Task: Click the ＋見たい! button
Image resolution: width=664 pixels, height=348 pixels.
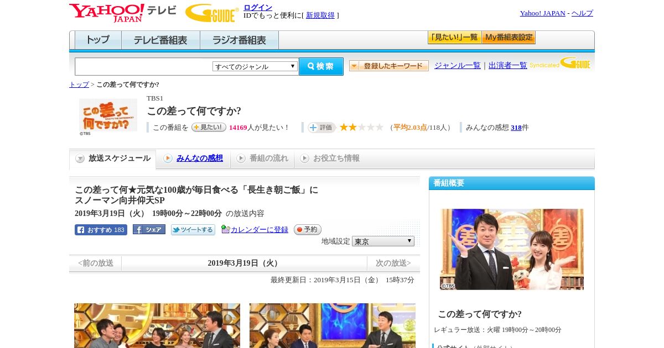Action: [x=209, y=127]
